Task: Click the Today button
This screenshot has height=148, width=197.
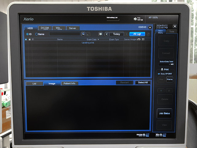Action: coord(116,34)
